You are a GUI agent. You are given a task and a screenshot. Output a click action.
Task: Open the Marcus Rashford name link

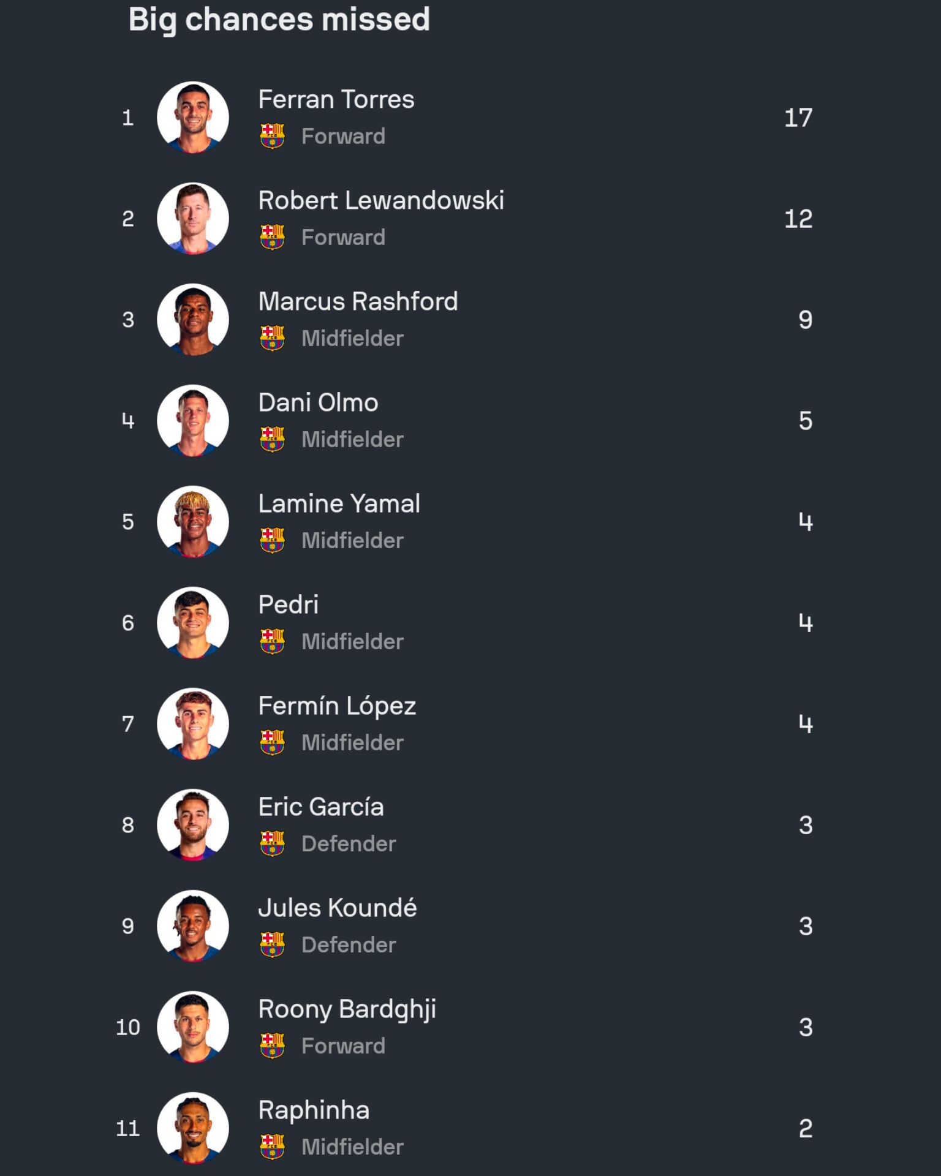pos(358,301)
